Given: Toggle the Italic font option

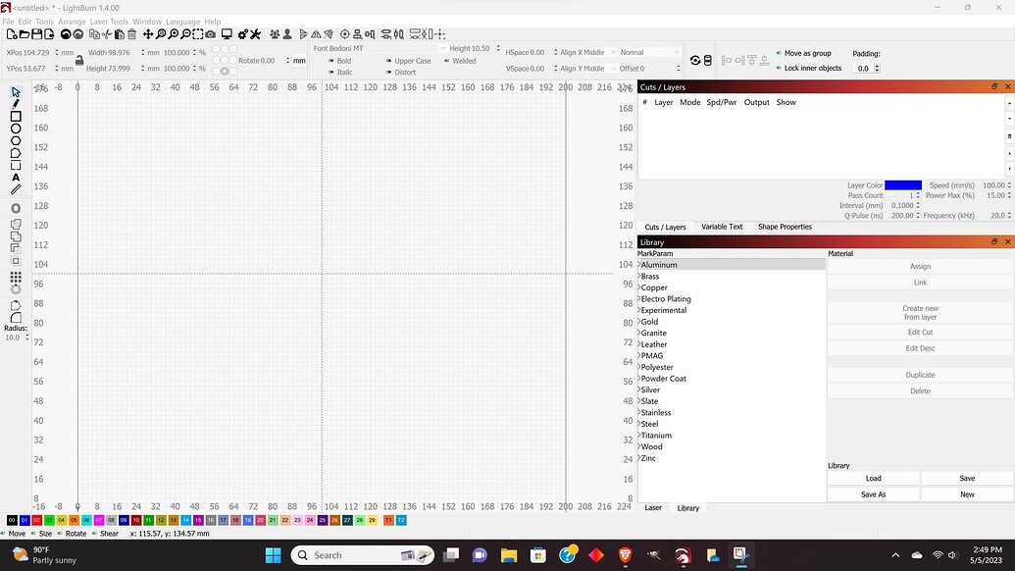Looking at the screenshot, I should click(x=340, y=73).
